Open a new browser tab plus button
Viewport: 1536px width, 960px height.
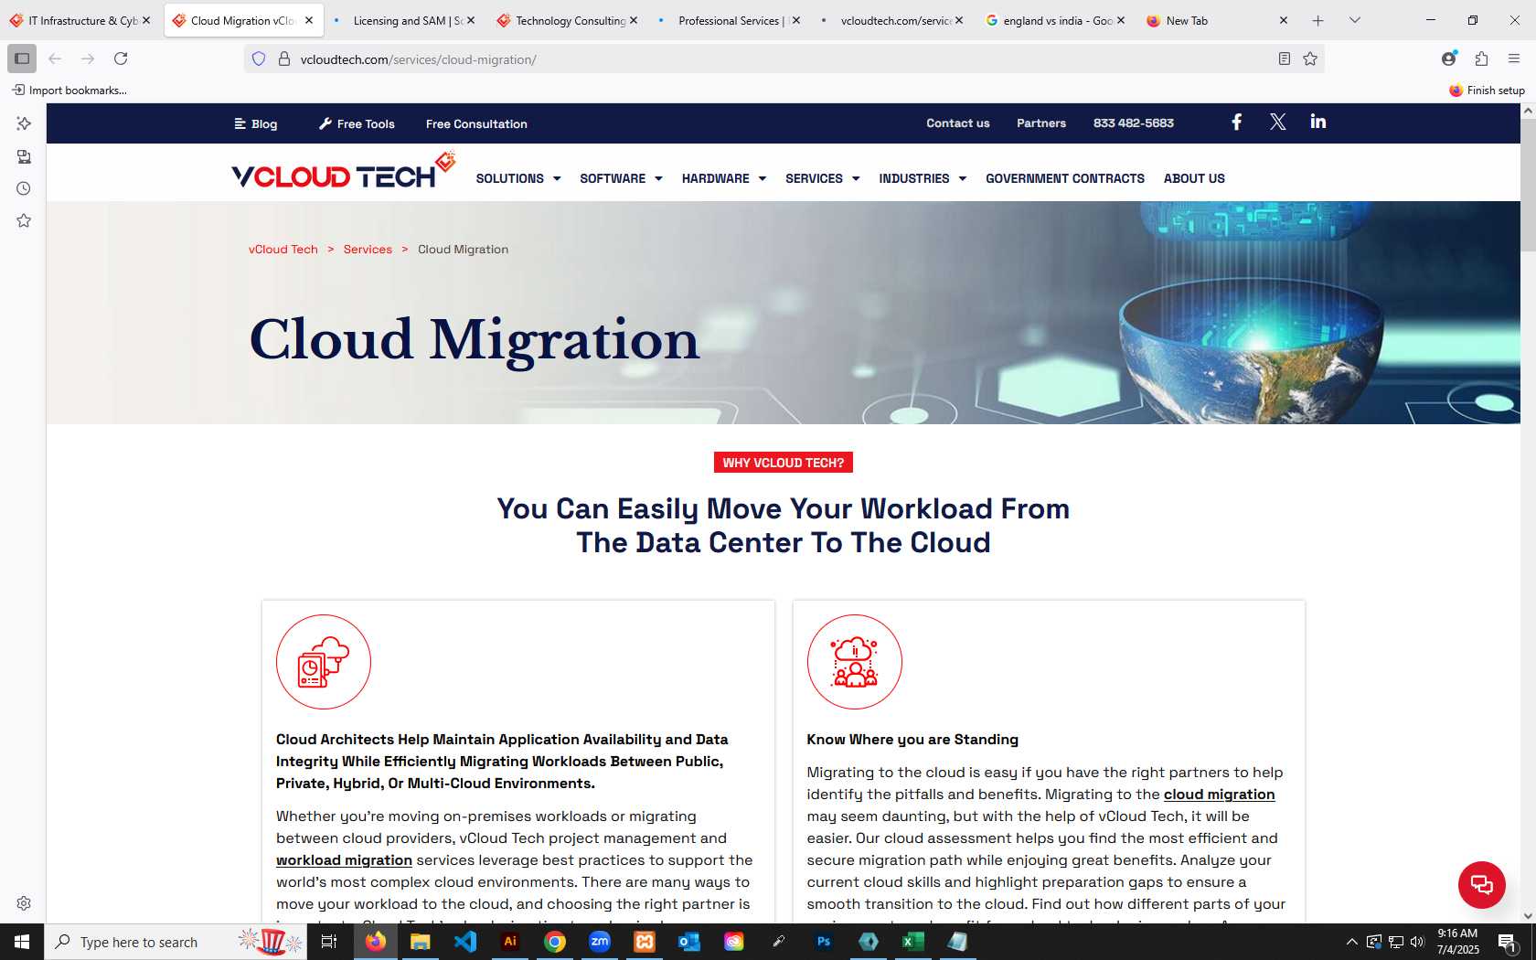coord(1317,20)
